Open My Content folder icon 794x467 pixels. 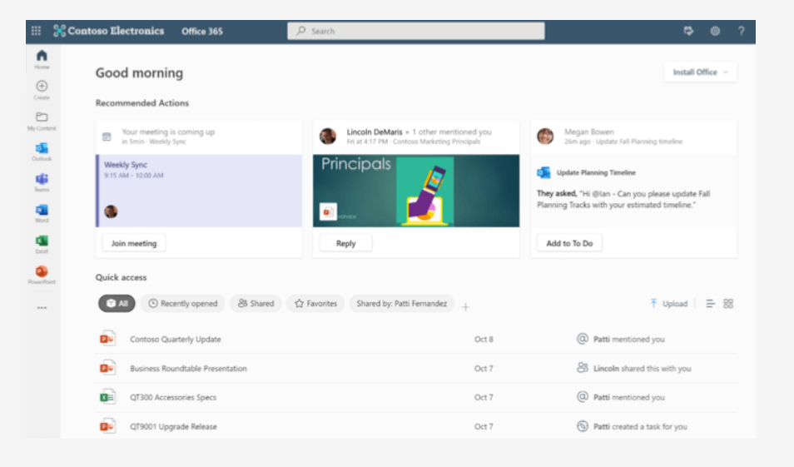tap(42, 121)
